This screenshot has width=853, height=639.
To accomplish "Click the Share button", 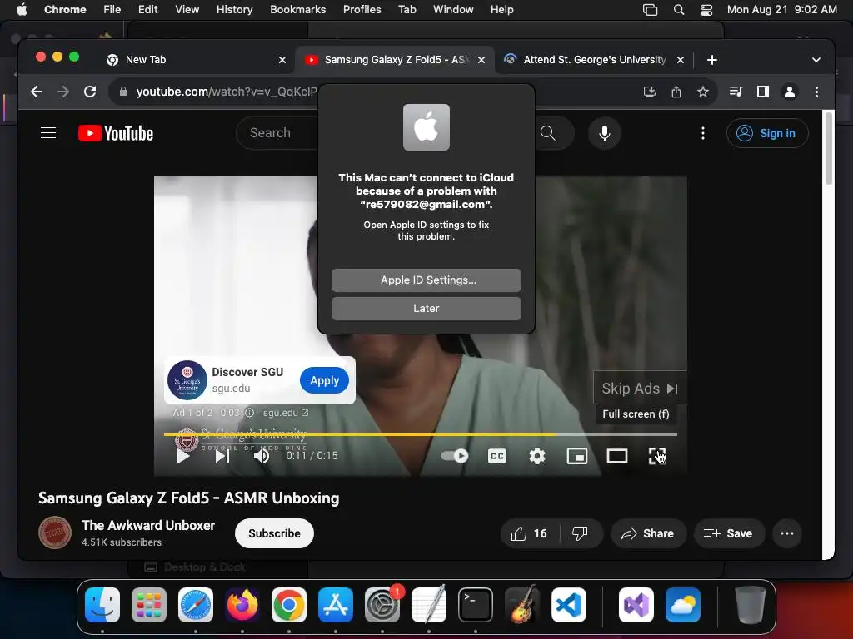I will [648, 533].
